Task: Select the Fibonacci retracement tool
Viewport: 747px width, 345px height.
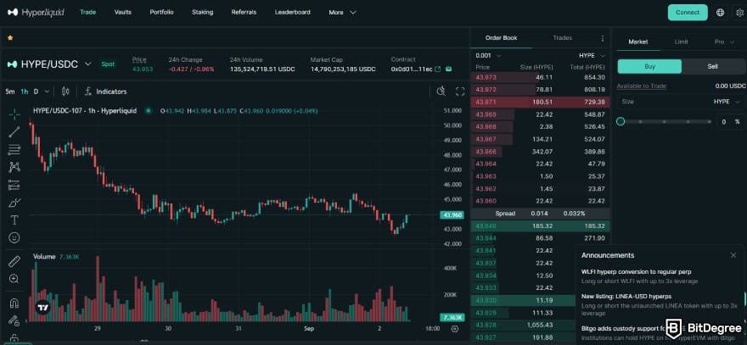Action: point(14,150)
